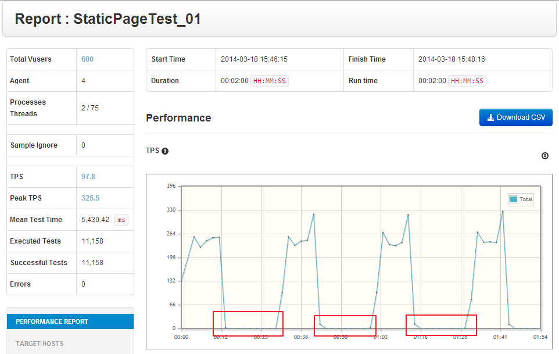559x354 pixels.
Task: Click the Performance section heading
Action: (x=178, y=118)
